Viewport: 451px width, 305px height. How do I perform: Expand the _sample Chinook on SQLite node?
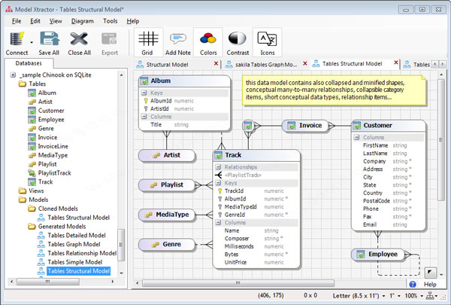(x=13, y=75)
